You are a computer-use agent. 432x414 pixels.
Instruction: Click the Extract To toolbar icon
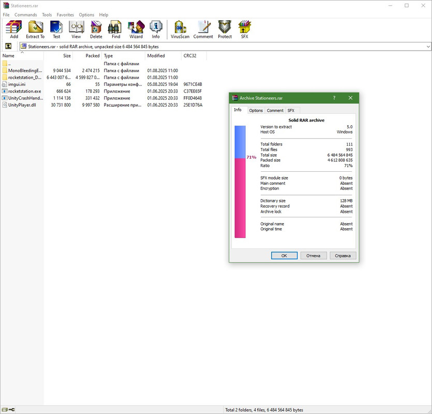(x=35, y=29)
